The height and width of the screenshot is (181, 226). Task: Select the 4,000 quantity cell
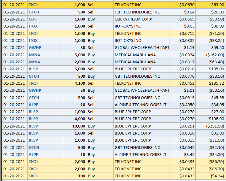tap(75, 119)
